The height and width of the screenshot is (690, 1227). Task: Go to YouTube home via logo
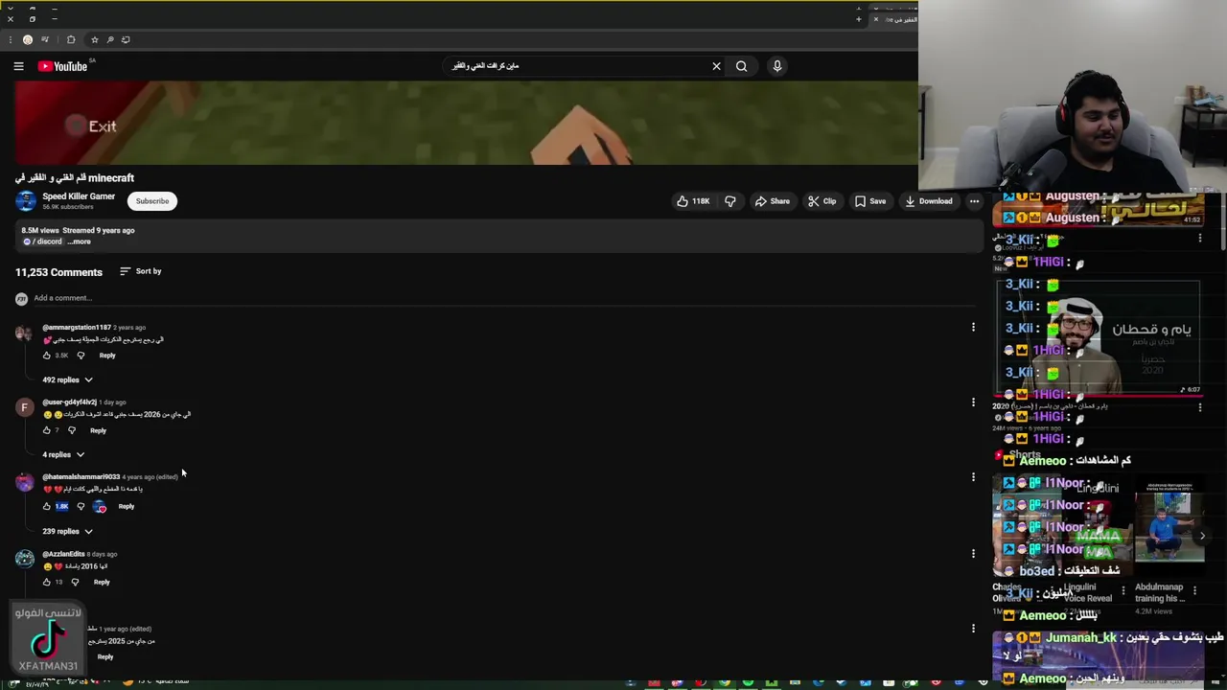(x=63, y=66)
